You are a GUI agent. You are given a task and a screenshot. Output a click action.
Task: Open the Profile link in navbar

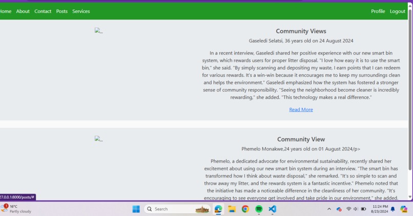tap(378, 11)
